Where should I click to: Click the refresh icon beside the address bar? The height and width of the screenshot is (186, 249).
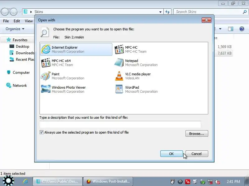click(x=167, y=12)
